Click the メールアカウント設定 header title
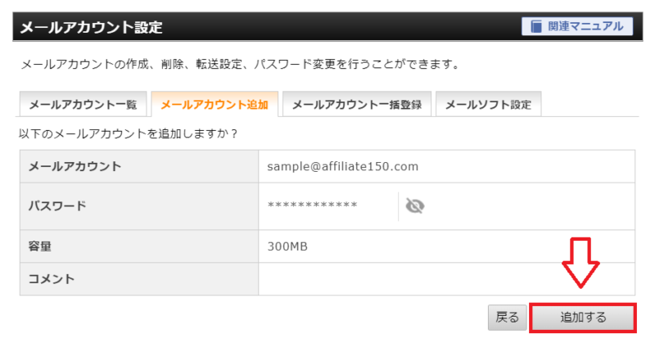655x343 pixels. coord(91,28)
